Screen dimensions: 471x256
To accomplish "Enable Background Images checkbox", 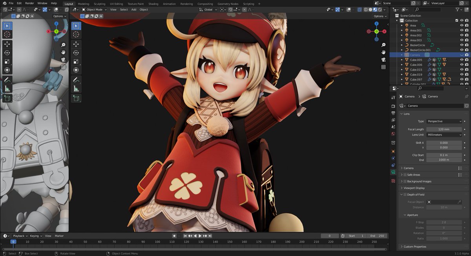I will [x=405, y=181].
